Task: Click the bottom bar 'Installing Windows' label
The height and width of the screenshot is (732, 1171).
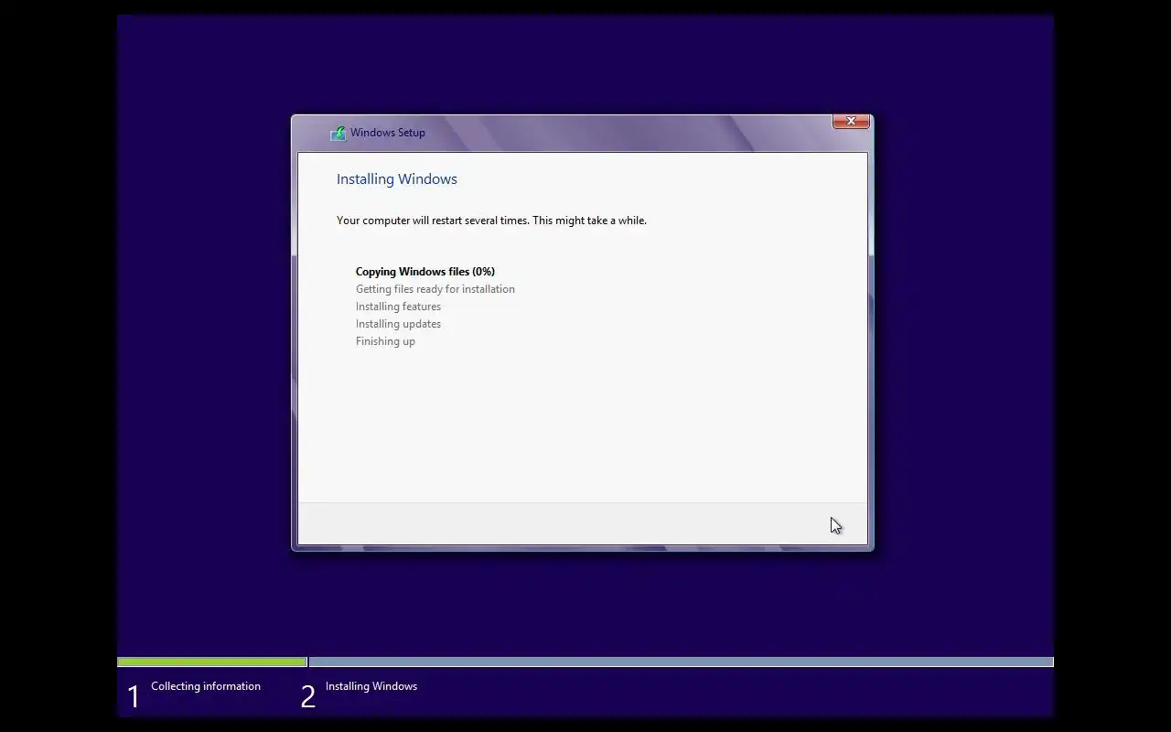Action: point(371,686)
